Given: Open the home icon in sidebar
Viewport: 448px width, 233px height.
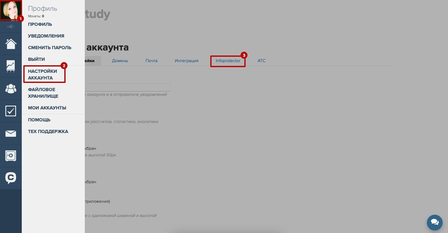Looking at the screenshot, I should [x=11, y=44].
